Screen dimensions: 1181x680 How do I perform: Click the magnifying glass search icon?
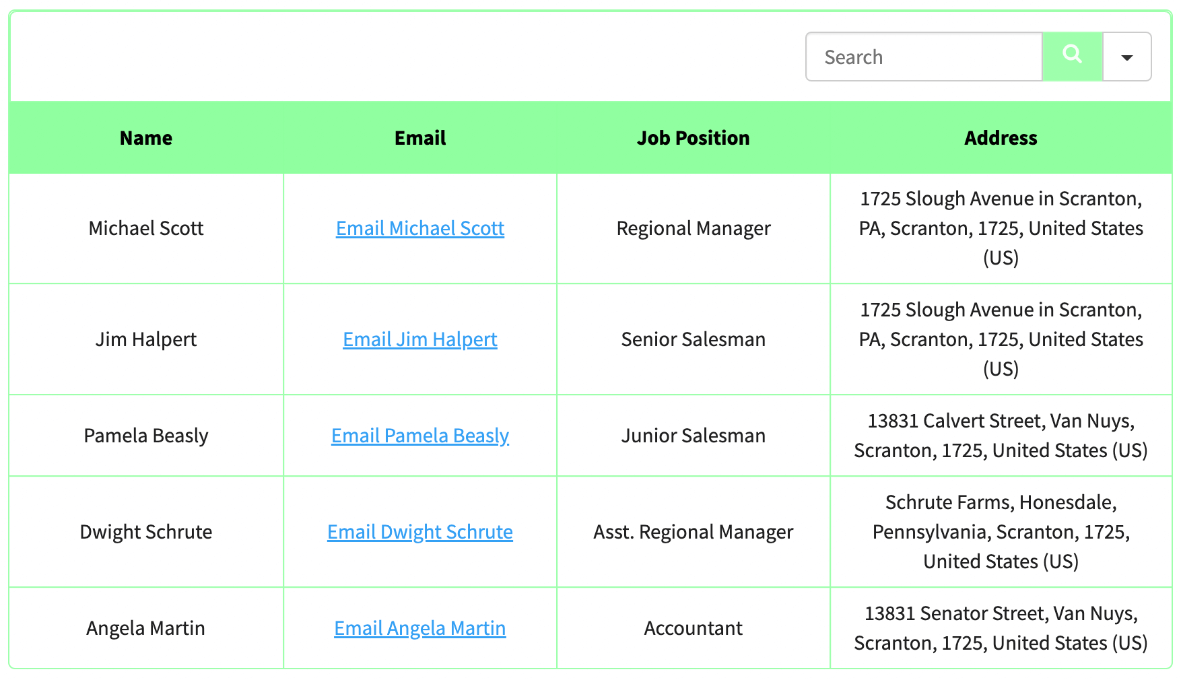click(1072, 55)
